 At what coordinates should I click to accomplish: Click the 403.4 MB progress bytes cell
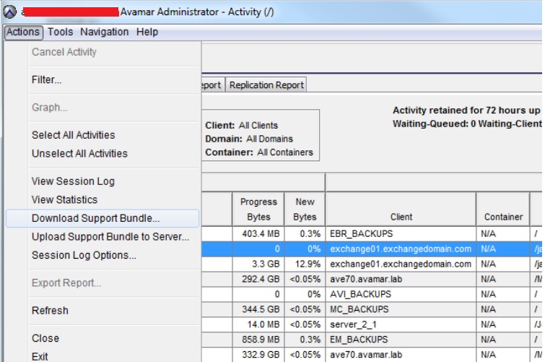258,233
